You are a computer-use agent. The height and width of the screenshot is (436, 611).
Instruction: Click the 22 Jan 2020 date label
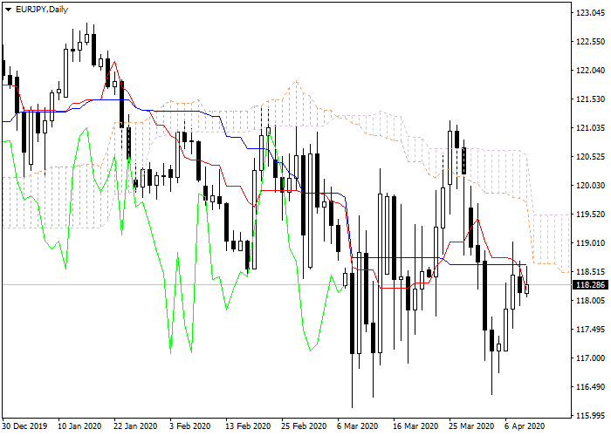pyautogui.click(x=135, y=426)
